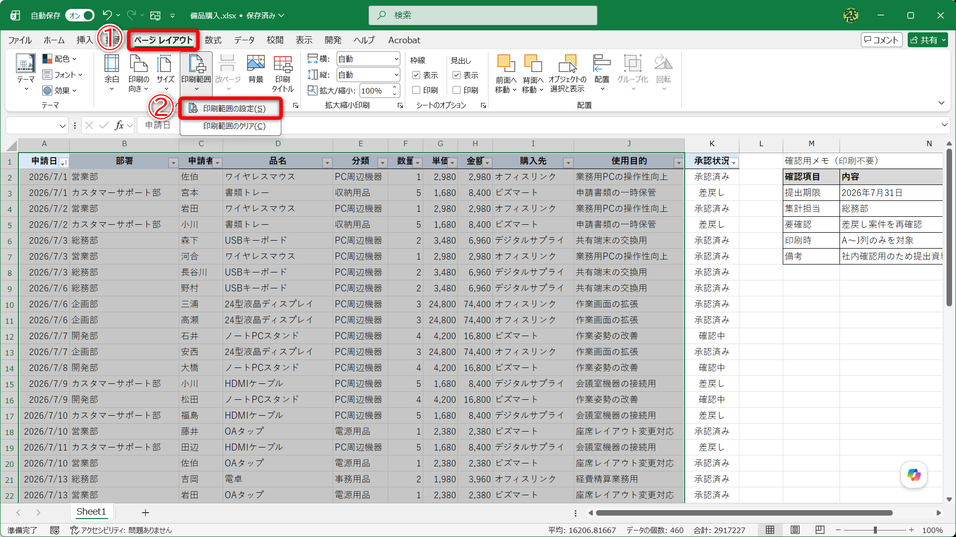Open 印刷タイトル (Print Titles) settings
Image resolution: width=956 pixels, height=537 pixels.
(x=283, y=73)
